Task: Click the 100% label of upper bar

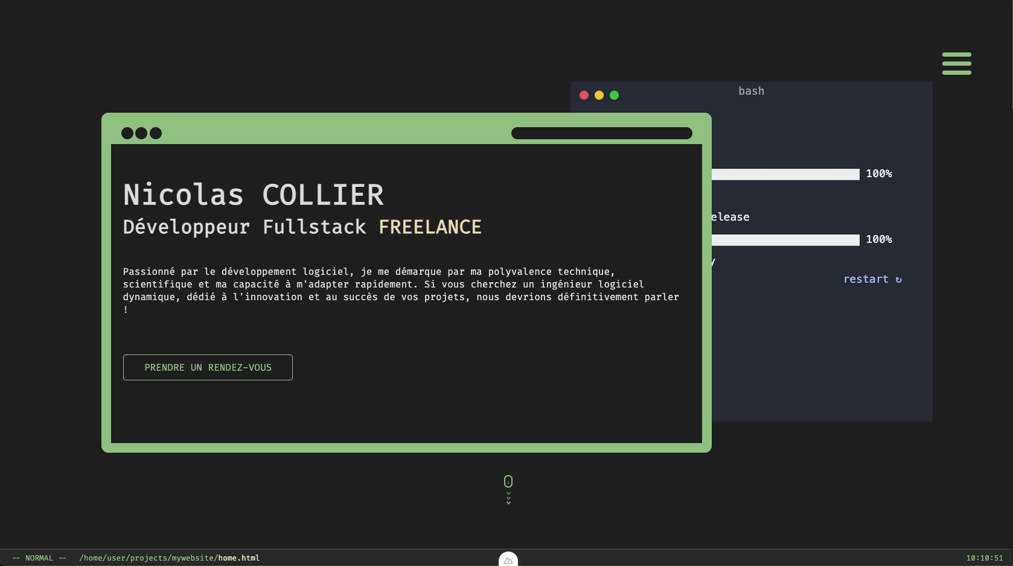Action: click(879, 174)
